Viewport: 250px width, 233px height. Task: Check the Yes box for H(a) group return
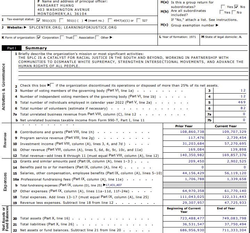click(x=223, y=7)
